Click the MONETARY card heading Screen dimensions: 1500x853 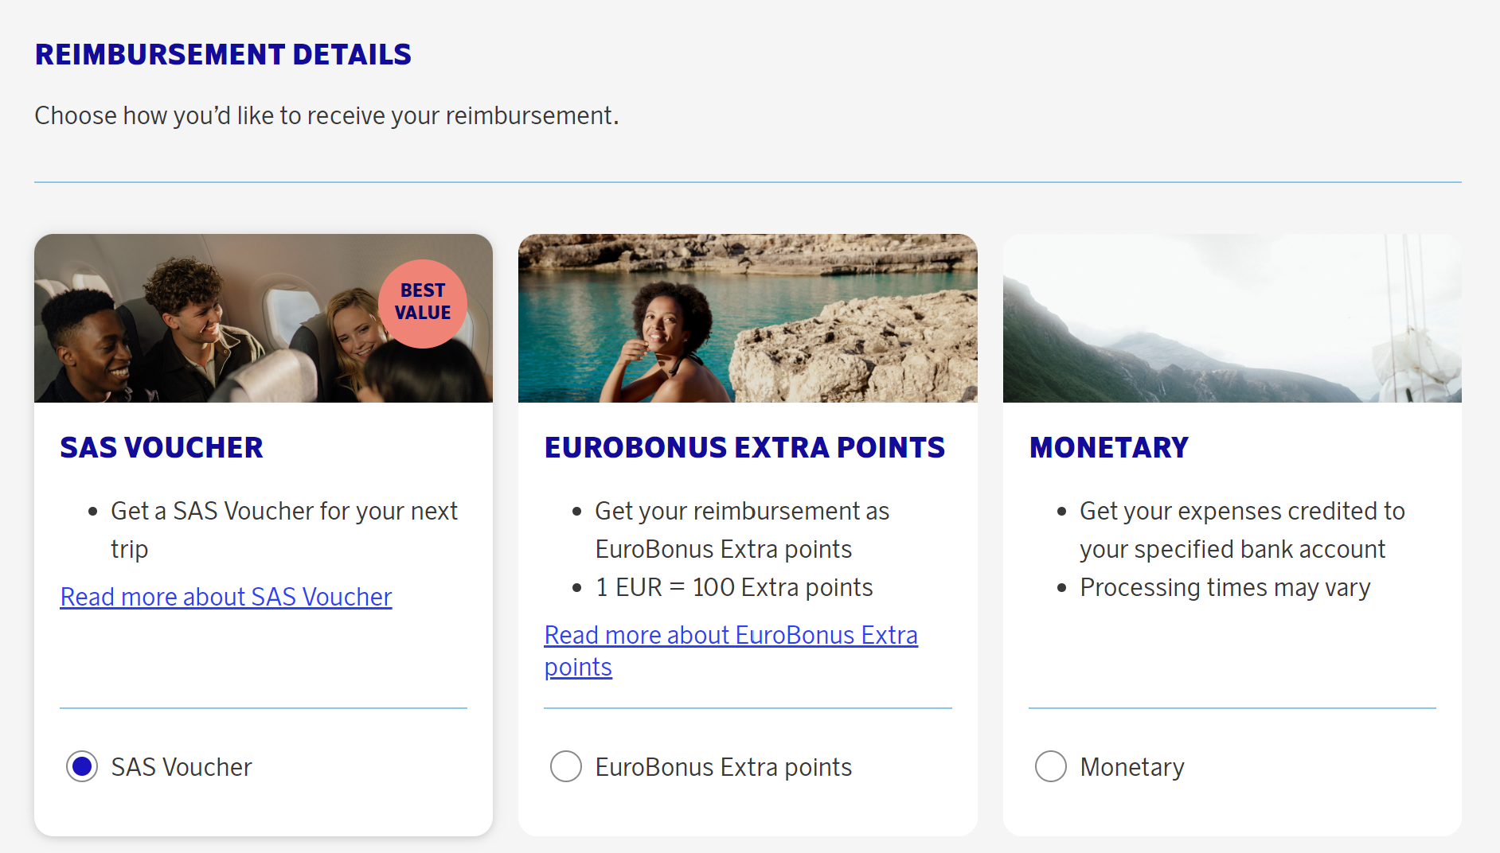1108,447
